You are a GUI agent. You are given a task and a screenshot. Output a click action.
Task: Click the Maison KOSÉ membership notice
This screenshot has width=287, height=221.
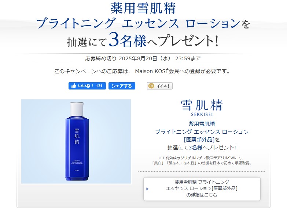[x=142, y=71]
